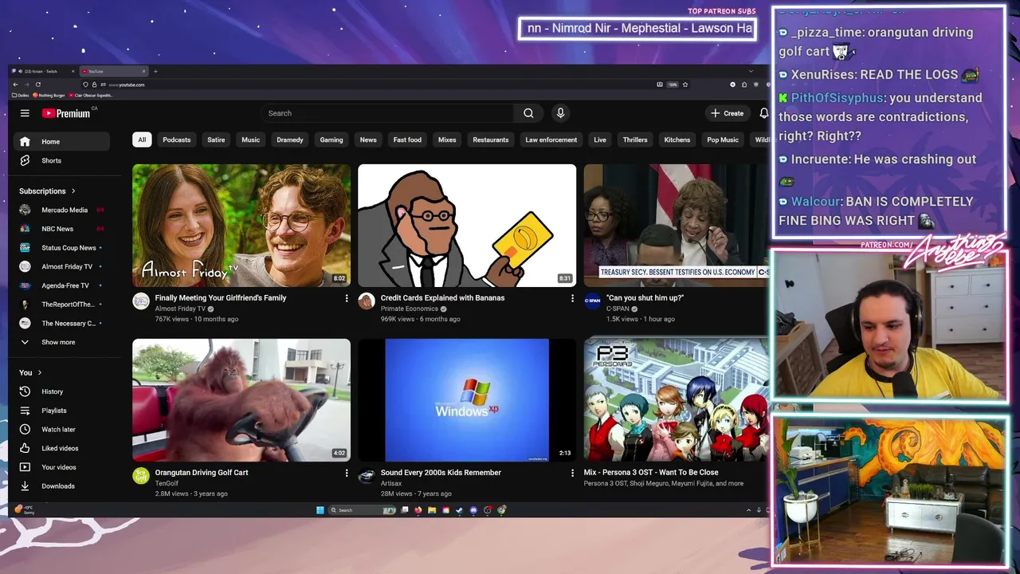Open Firefox from the taskbar
Screen dimensions: 1020x574
(418, 510)
